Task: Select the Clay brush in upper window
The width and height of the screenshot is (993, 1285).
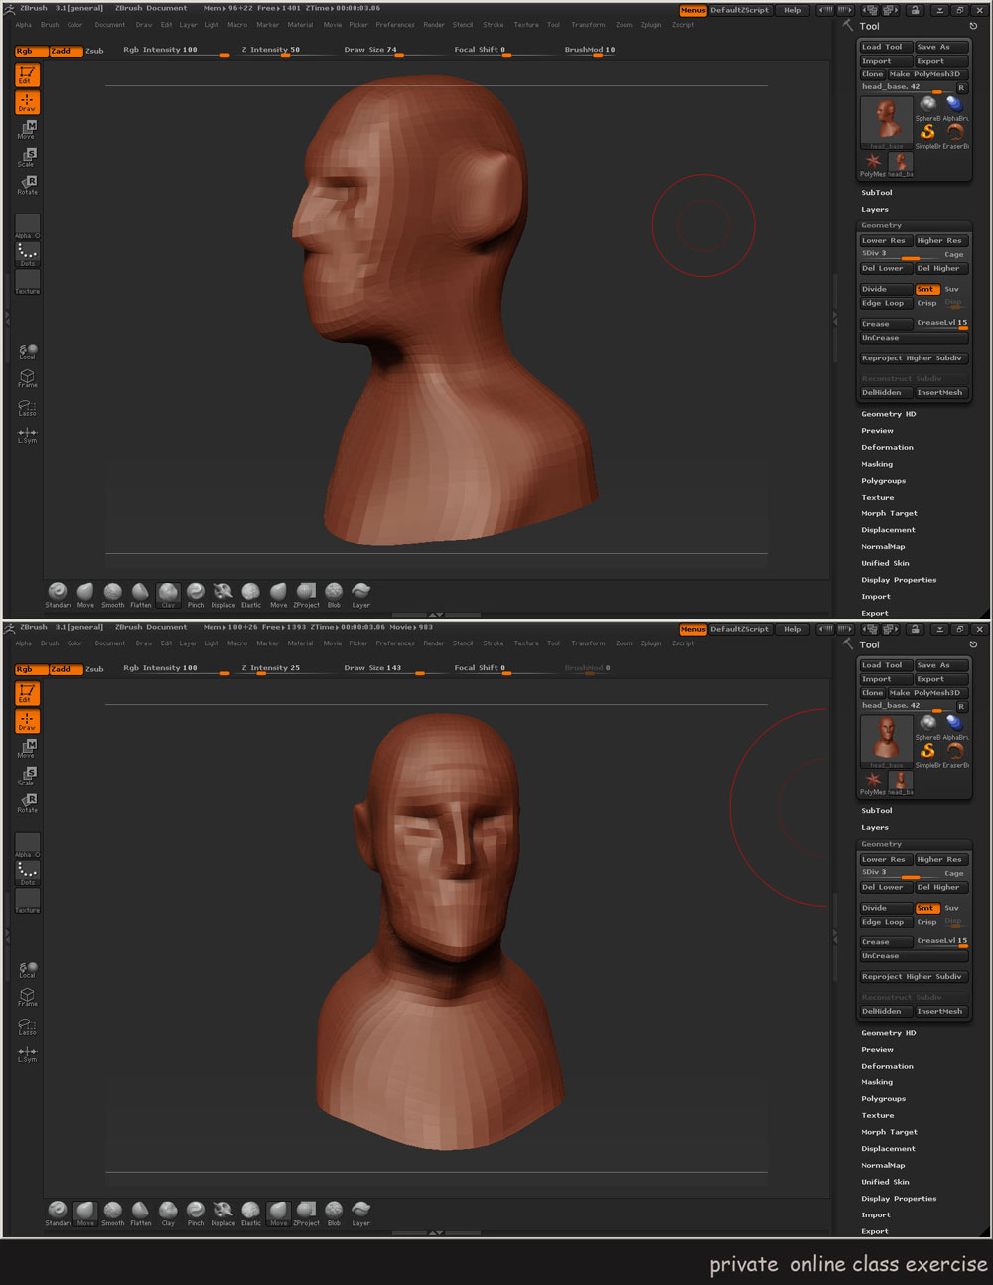Action: pos(168,592)
